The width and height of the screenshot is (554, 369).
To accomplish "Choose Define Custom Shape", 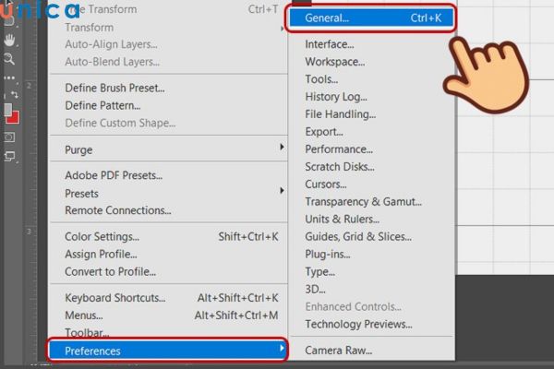I will [169, 123].
